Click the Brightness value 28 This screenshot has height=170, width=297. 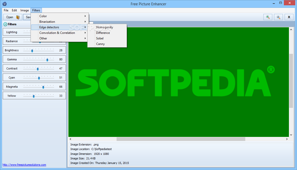(x=61, y=50)
